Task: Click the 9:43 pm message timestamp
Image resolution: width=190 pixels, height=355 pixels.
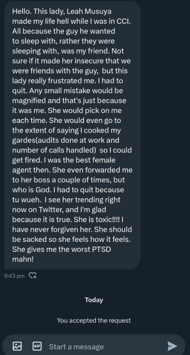Action: (14, 276)
